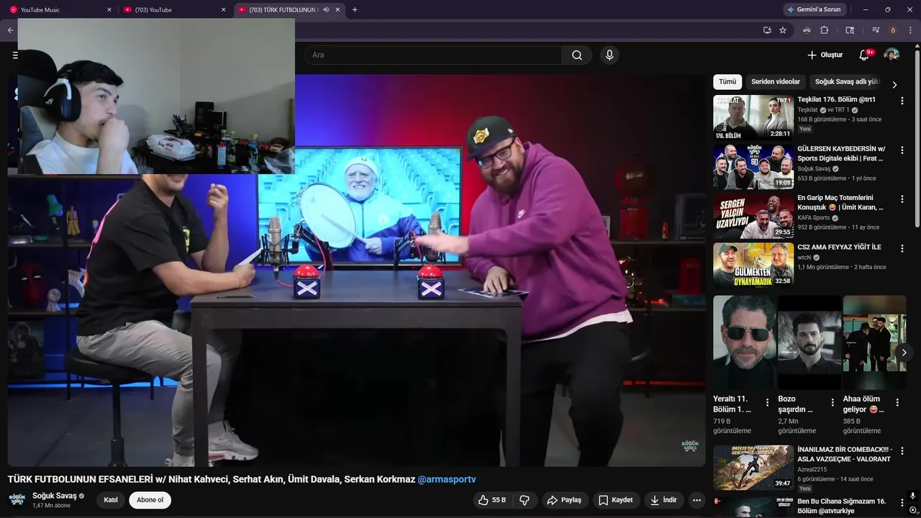This screenshot has height=518, width=921.
Task: Open the Chrome media controls icon
Action: tap(876, 30)
